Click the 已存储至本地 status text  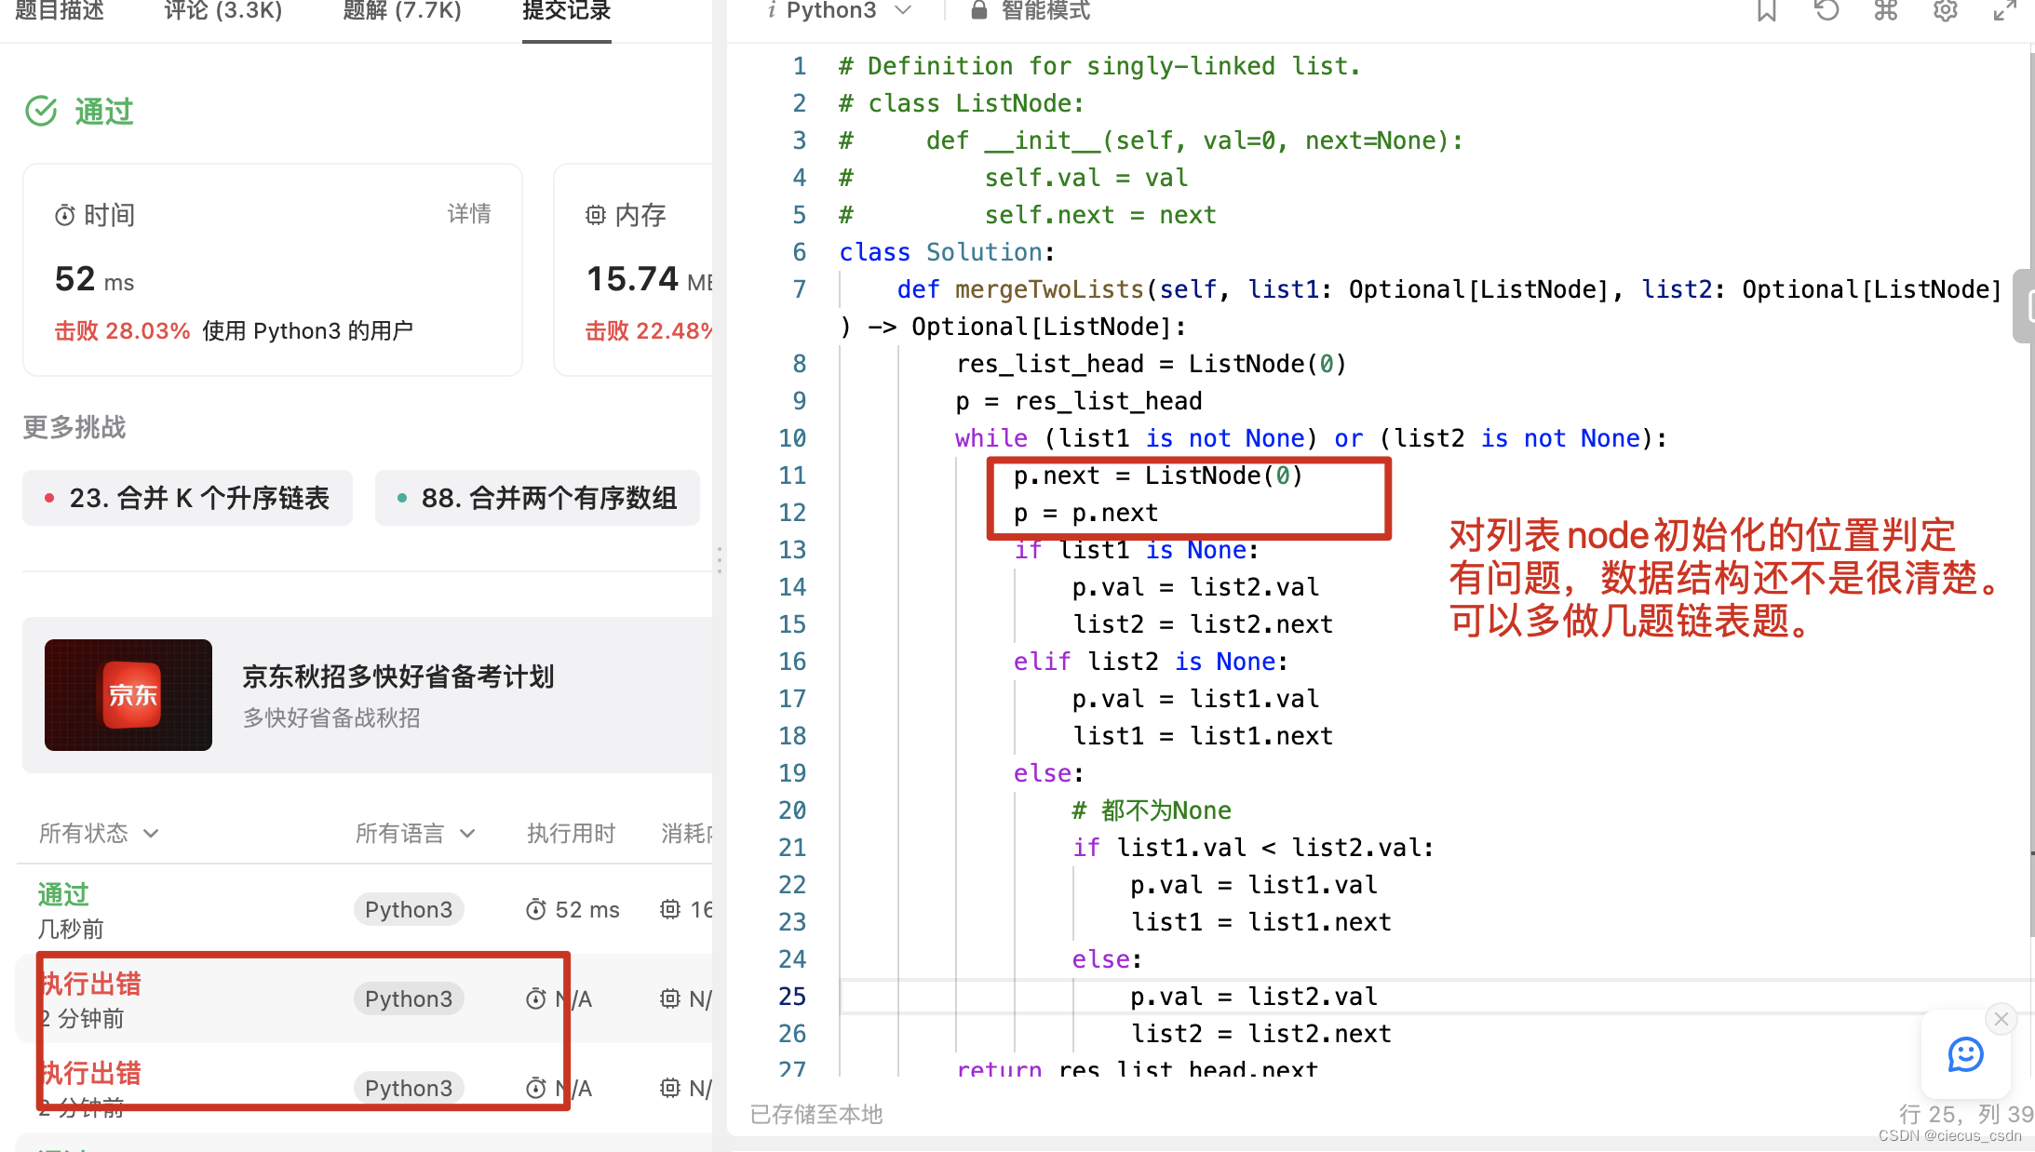[x=816, y=1114]
